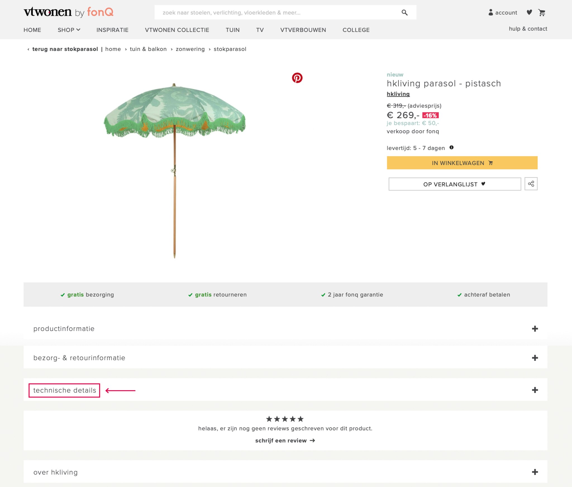Viewport: 572px width, 487px height.
Task: Click 2 jaar fonq garantie text
Action: (355, 295)
